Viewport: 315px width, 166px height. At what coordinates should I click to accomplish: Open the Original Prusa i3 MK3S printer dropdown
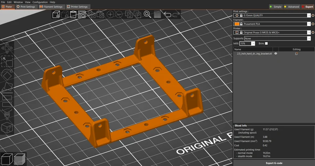click(x=272, y=32)
